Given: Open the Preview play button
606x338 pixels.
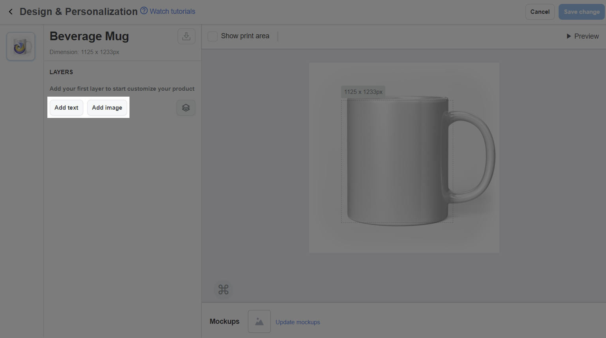Looking at the screenshot, I should point(583,36).
